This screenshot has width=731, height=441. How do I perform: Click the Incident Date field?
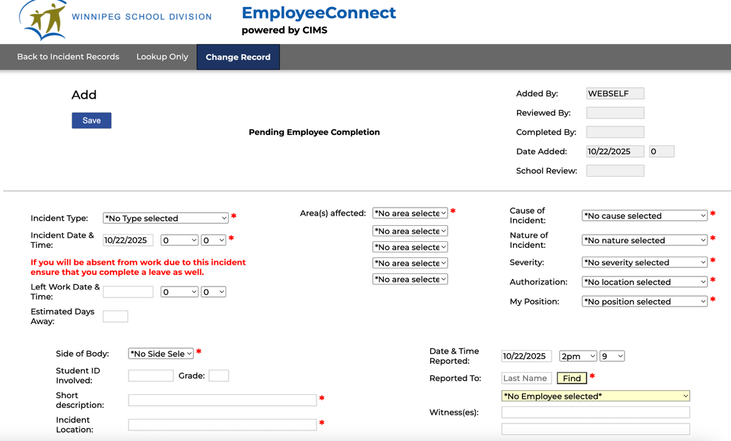click(128, 240)
